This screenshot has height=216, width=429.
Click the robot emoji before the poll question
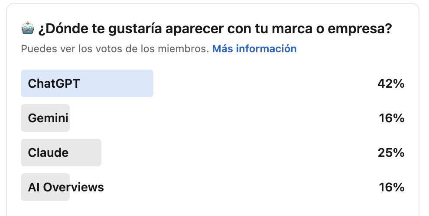[27, 29]
